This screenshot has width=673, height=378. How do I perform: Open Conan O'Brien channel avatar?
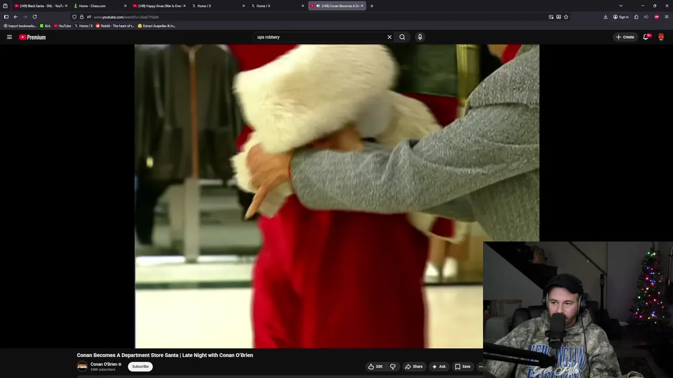82,366
